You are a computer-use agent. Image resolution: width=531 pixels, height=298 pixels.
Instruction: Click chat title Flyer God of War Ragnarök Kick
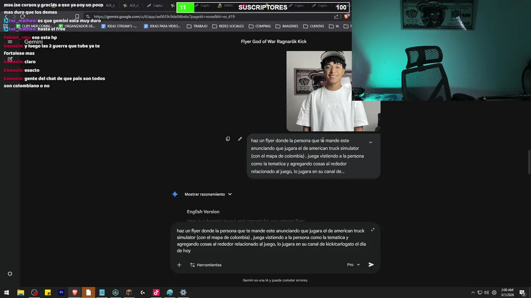click(x=274, y=41)
